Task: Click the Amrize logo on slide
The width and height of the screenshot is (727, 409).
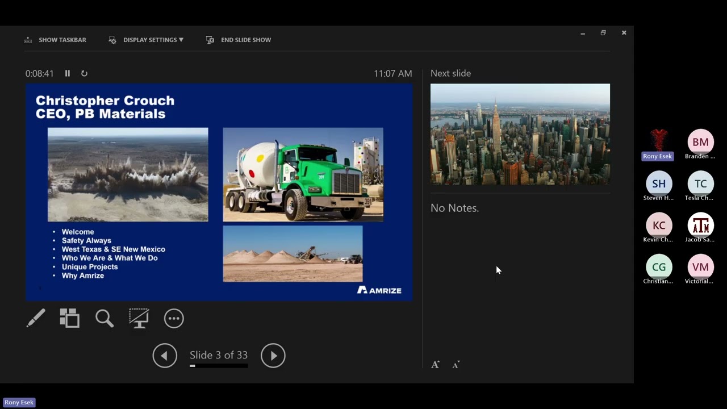Action: tap(379, 290)
